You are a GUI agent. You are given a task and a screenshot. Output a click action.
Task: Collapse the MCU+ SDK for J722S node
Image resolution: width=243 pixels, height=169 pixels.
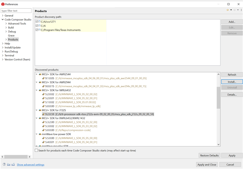pos(36,110)
